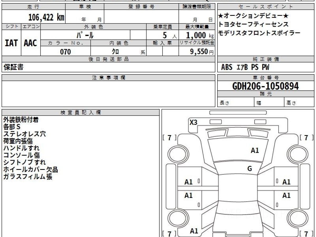Click the モデリスタフロントスポイラー line
Viewport: 316px width, 237px height.
pyautogui.click(x=259, y=33)
